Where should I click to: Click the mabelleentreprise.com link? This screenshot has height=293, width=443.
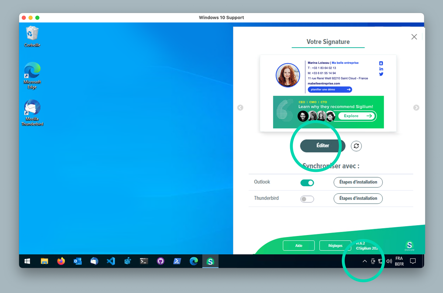coord(324,84)
